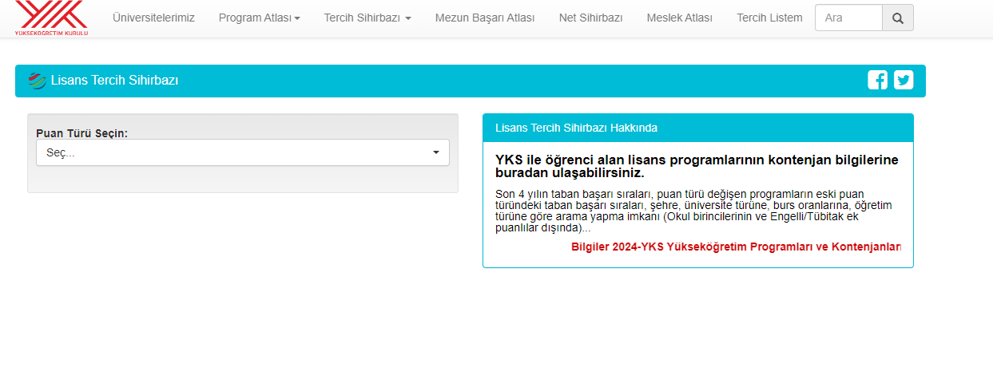Click the Lisans Tercih Sihirbazı page title
The image size is (993, 379).
tap(114, 81)
